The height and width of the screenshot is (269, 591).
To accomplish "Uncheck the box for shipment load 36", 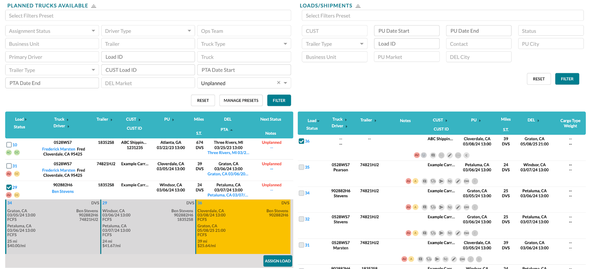I will [301, 141].
